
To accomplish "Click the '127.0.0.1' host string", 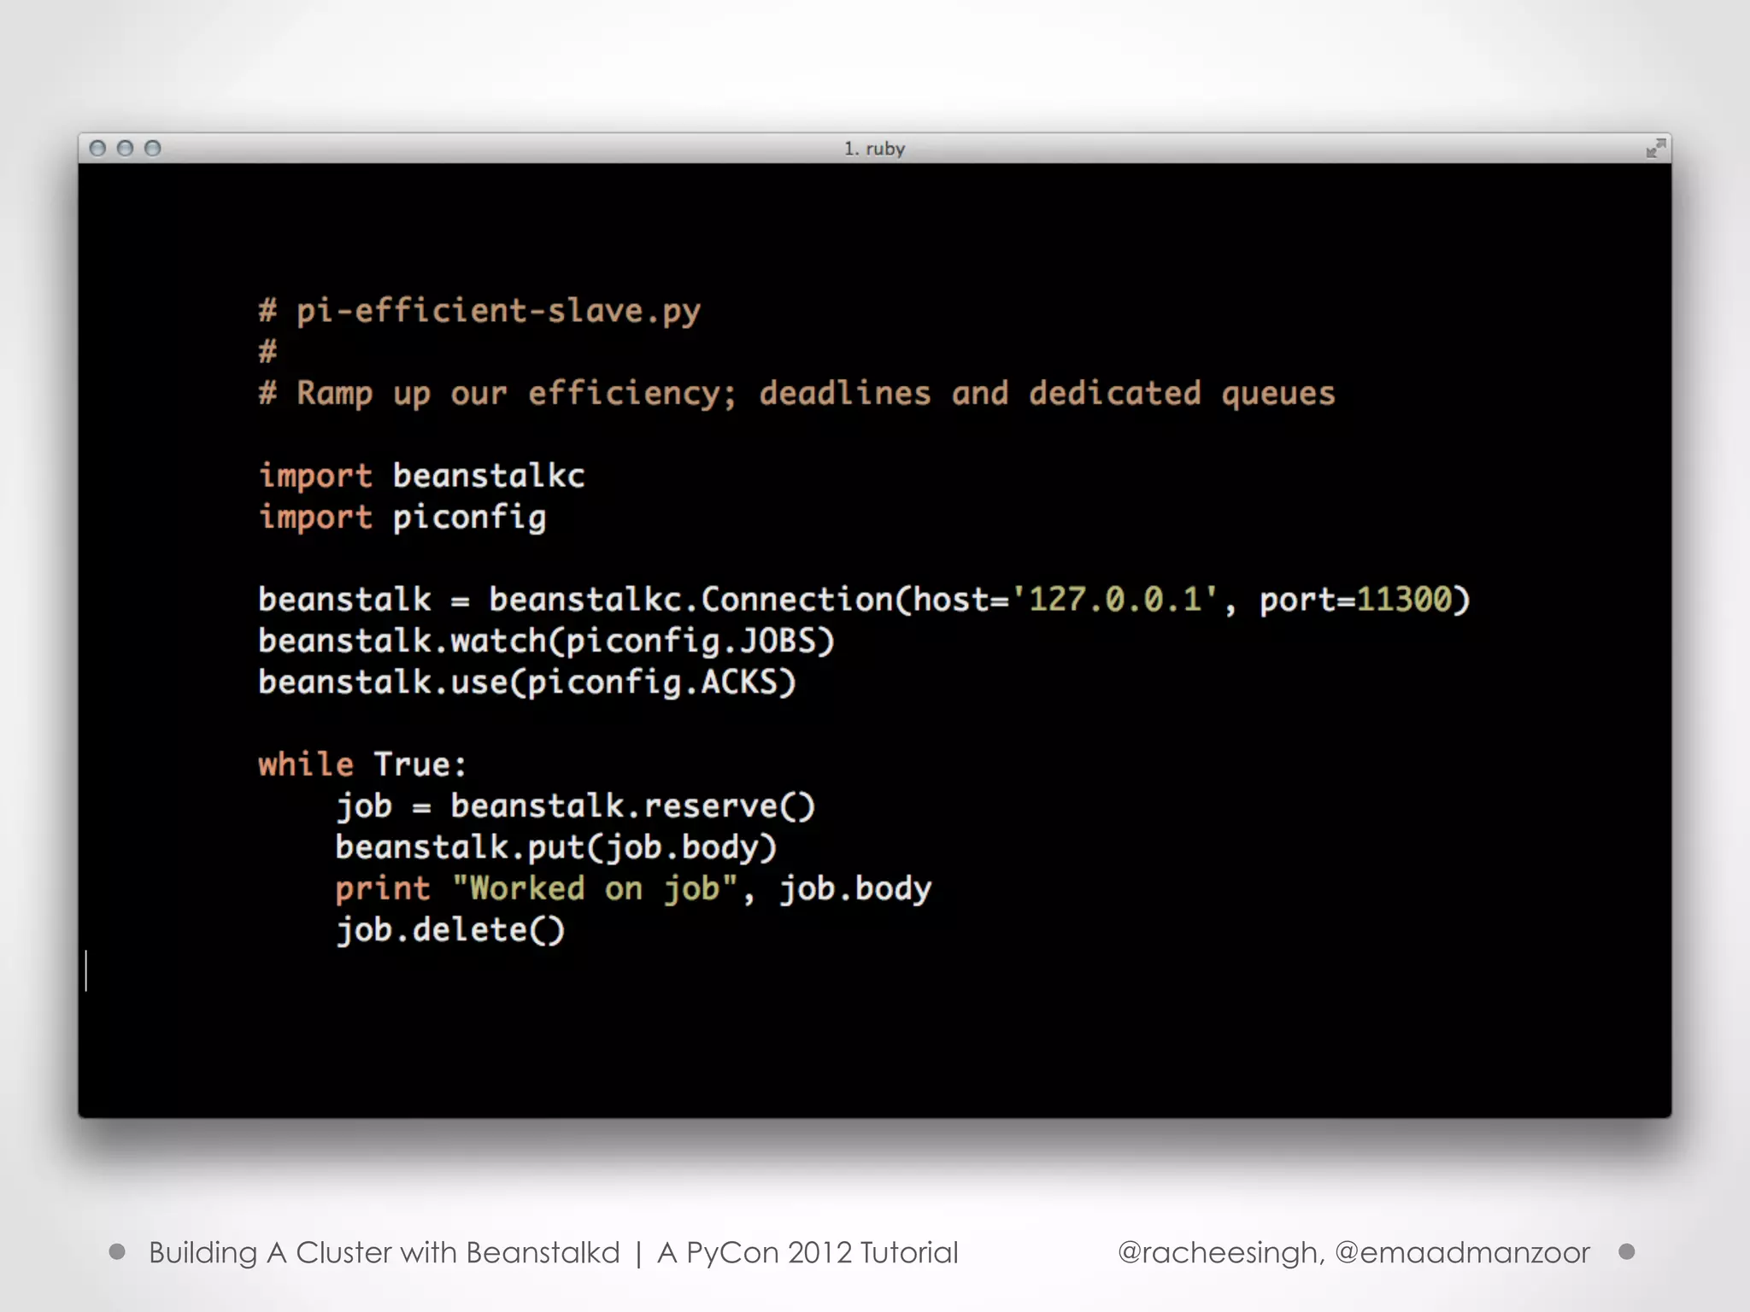I will 1114,600.
